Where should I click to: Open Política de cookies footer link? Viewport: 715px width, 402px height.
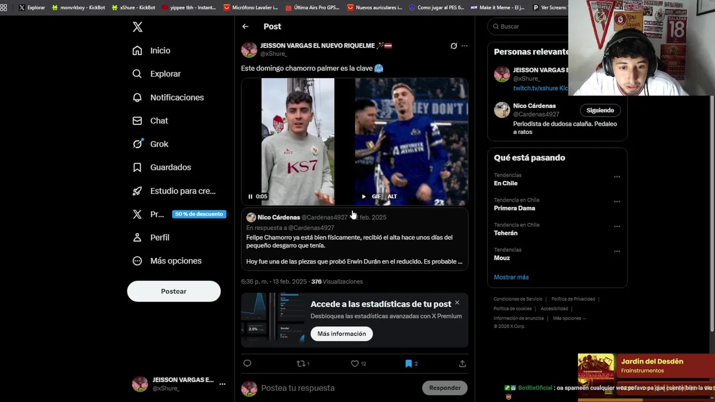pos(512,309)
